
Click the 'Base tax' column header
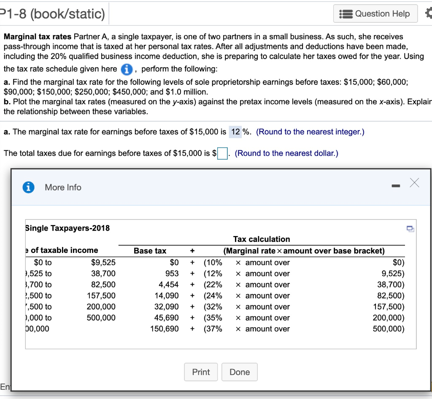coord(150,251)
